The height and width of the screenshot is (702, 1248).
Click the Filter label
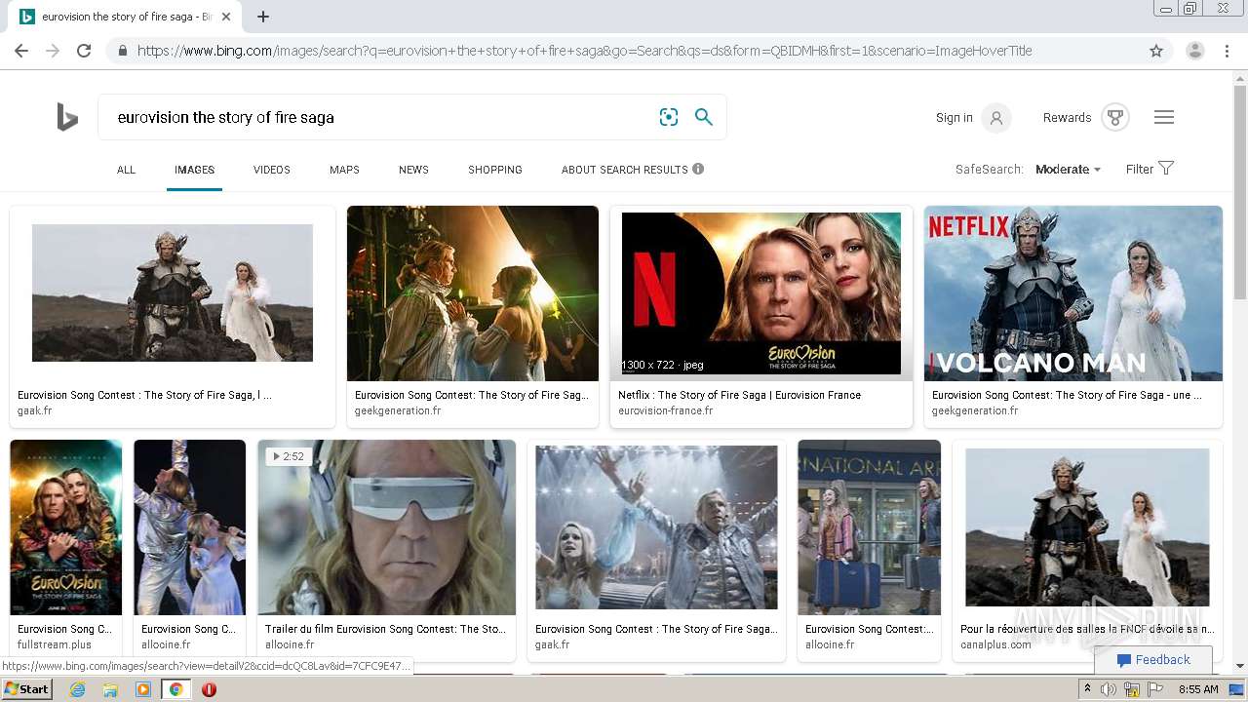pos(1140,169)
